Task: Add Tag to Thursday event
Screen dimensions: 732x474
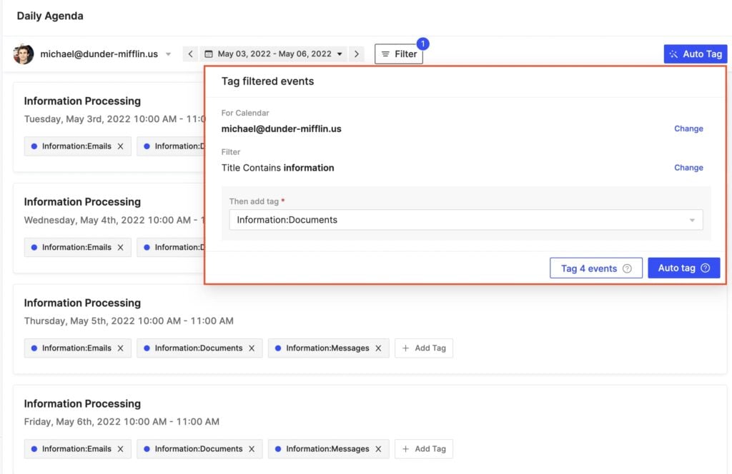Action: [x=424, y=348]
